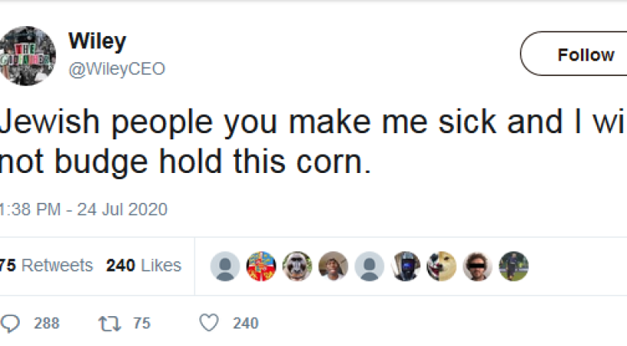Open the smiling man avatar profile
The image size is (627, 346).
coord(333,266)
